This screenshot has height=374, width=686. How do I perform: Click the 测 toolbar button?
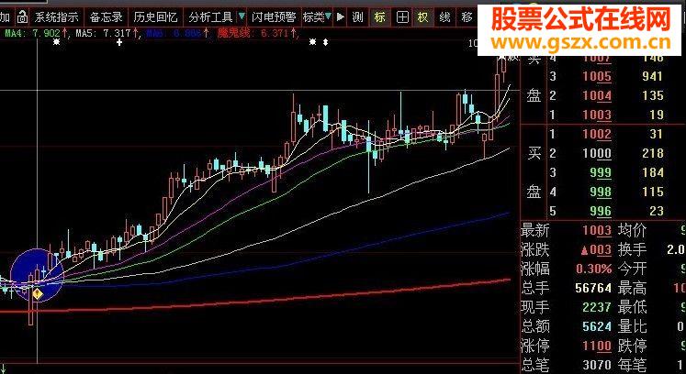click(358, 17)
